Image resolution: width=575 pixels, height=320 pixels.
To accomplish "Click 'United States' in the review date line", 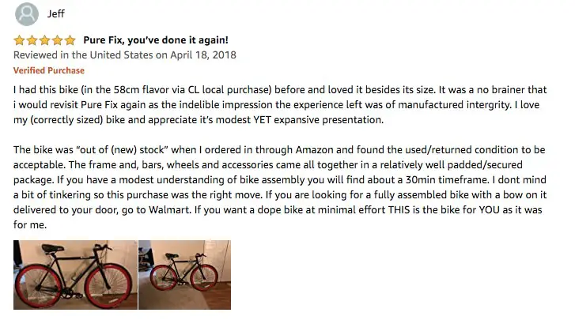I will (121, 55).
